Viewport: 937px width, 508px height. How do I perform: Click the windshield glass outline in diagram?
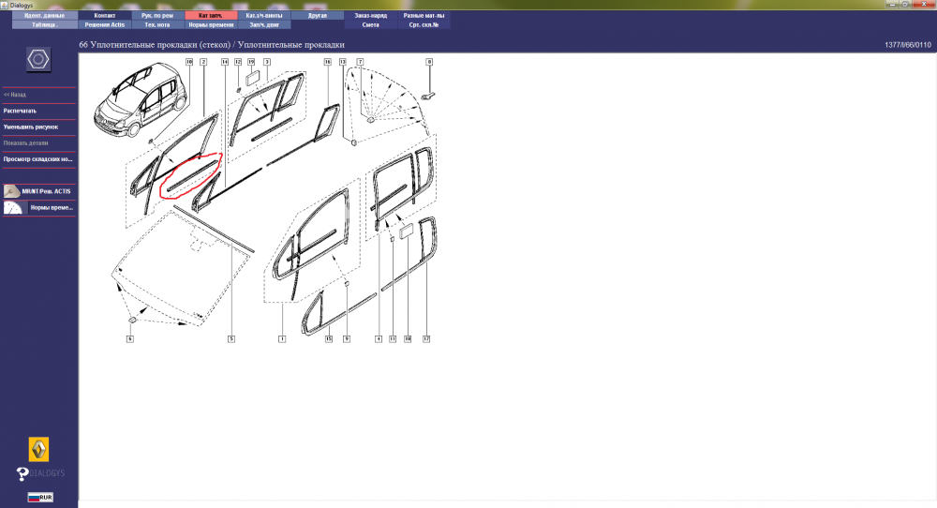pos(179,269)
